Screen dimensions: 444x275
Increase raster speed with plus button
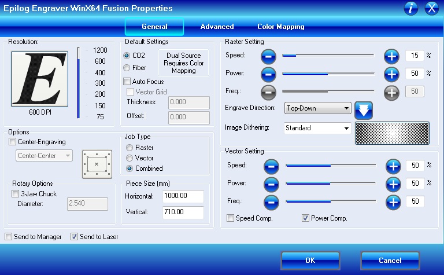coord(391,56)
